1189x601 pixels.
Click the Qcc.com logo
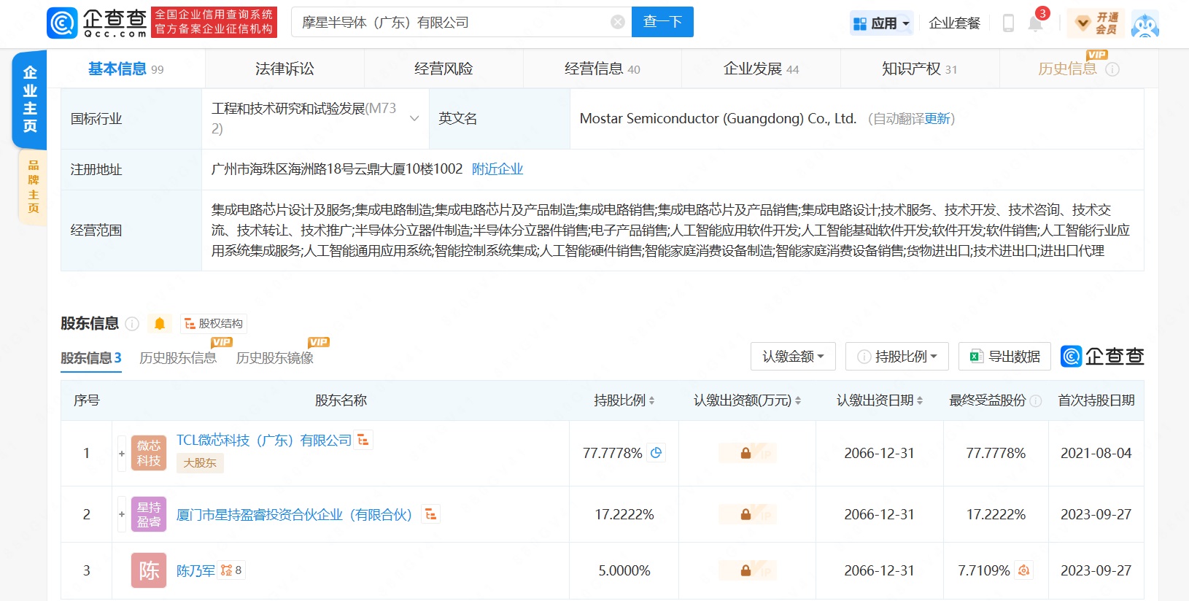tap(98, 23)
